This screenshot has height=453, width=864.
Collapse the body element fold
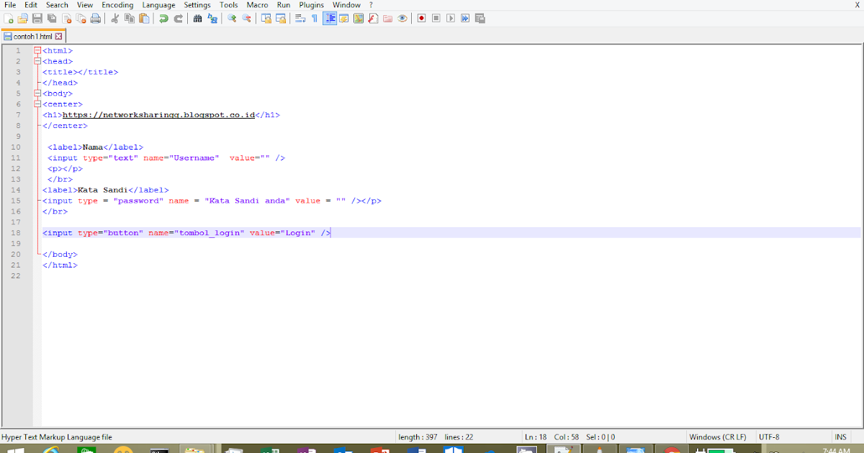click(x=37, y=93)
